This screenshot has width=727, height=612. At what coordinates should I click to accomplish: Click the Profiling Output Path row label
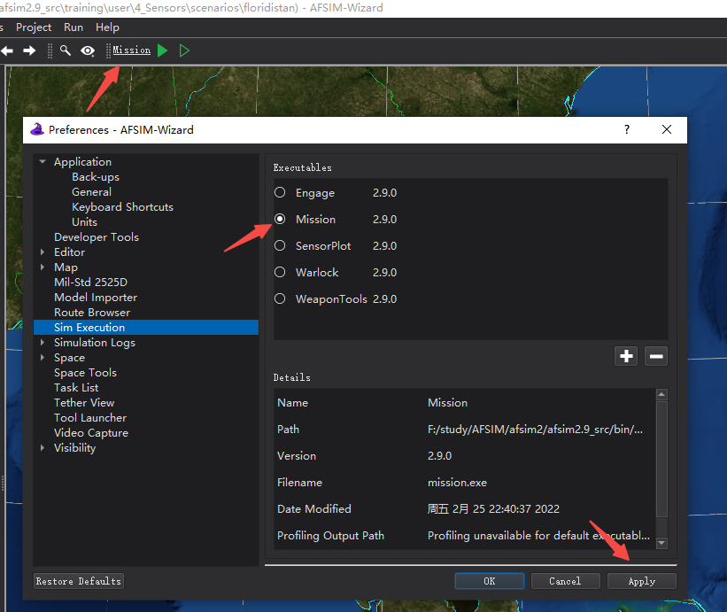(330, 536)
